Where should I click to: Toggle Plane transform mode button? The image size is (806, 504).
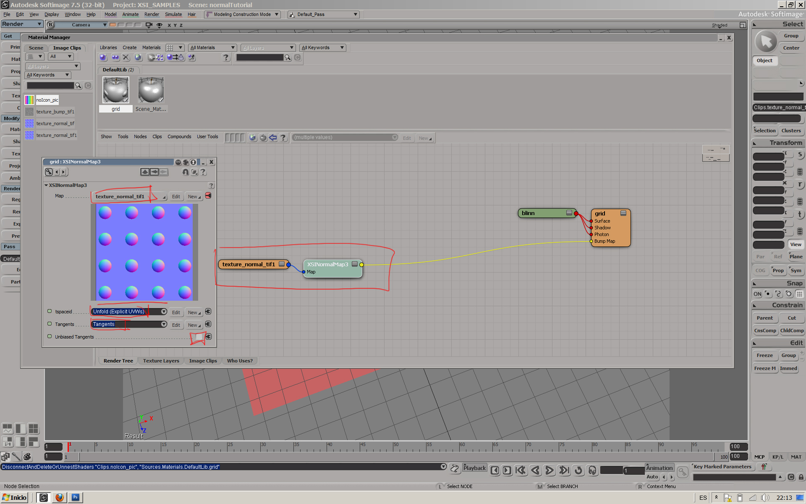tap(796, 257)
